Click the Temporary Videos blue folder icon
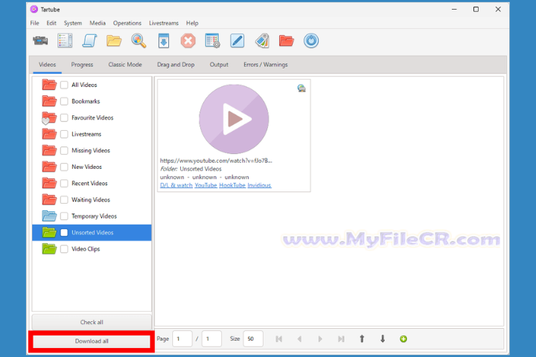 (49, 216)
